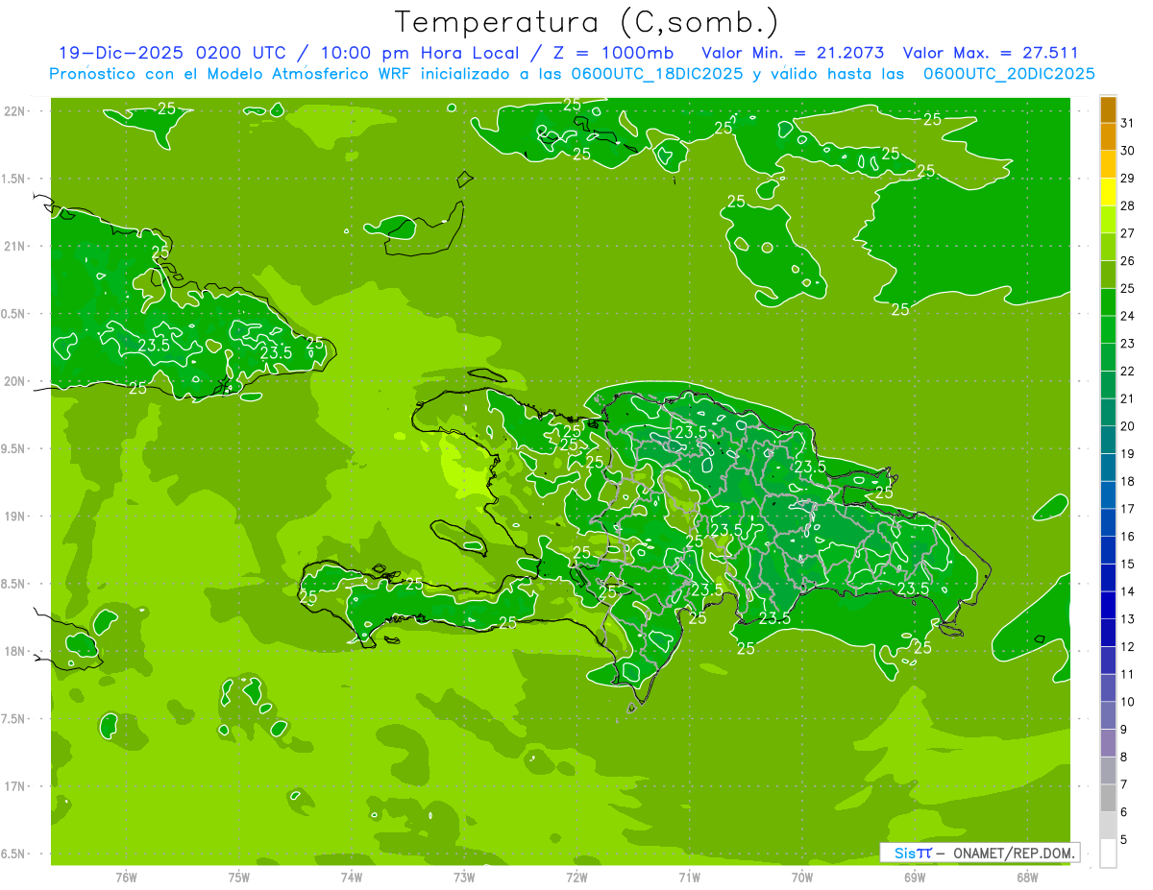
Task: Click the teal colorbar swatch between 19 and 20
Action: click(x=1108, y=440)
